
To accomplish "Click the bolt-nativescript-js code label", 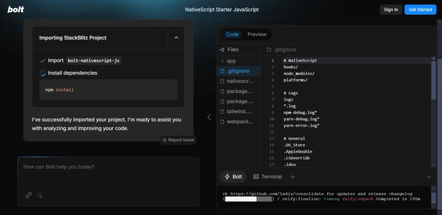I will [94, 61].
